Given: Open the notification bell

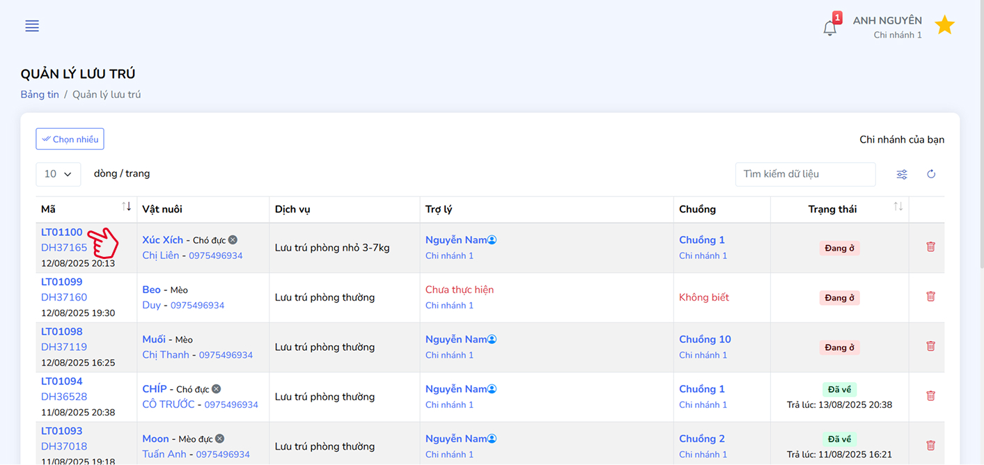Looking at the screenshot, I should [x=829, y=28].
